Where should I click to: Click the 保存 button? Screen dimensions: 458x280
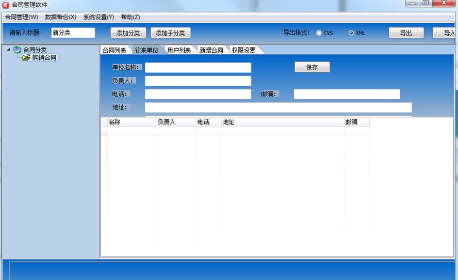312,67
